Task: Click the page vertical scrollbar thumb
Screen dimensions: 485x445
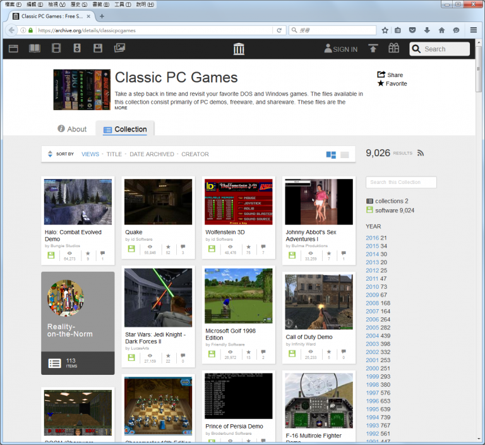Action: [478, 69]
